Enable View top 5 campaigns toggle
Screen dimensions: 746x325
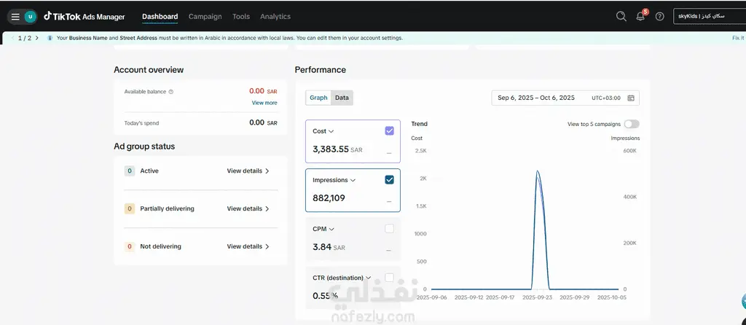(632, 124)
